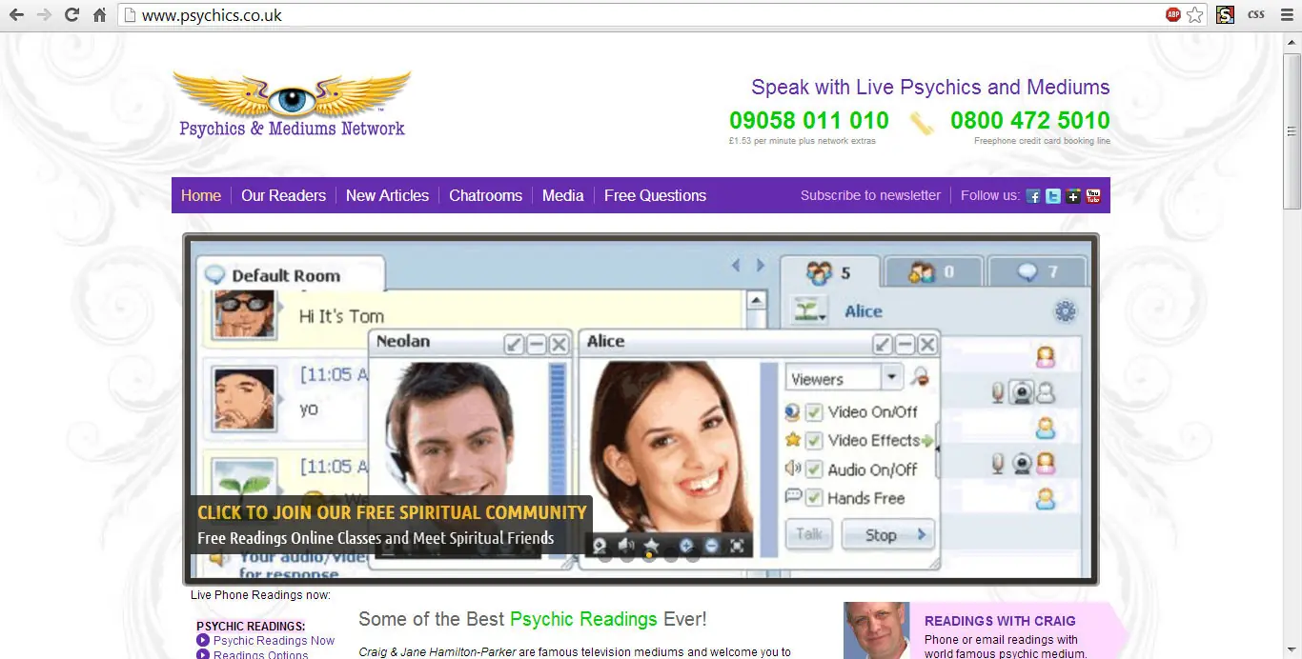Click the speaker icon on Alice's video
Screen dimensions: 1302x659
(x=625, y=546)
